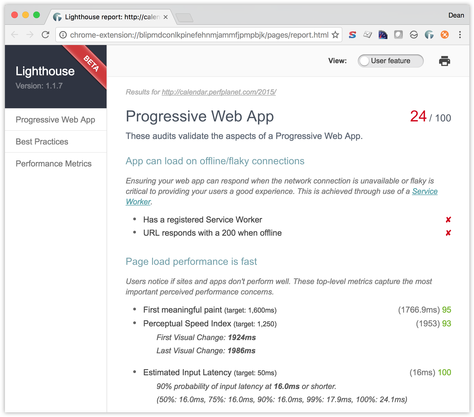Click the gray square extension icon
474x417 pixels.
[398, 35]
